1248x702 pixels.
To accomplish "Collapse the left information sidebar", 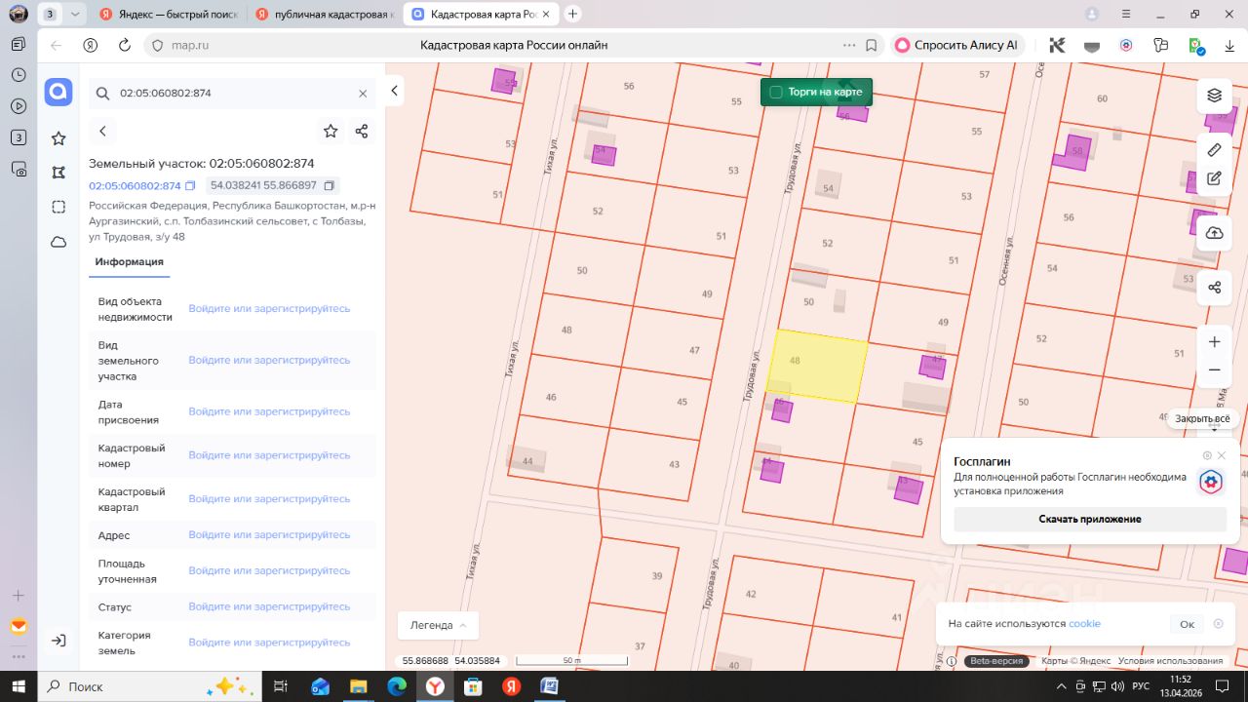I will [x=394, y=91].
